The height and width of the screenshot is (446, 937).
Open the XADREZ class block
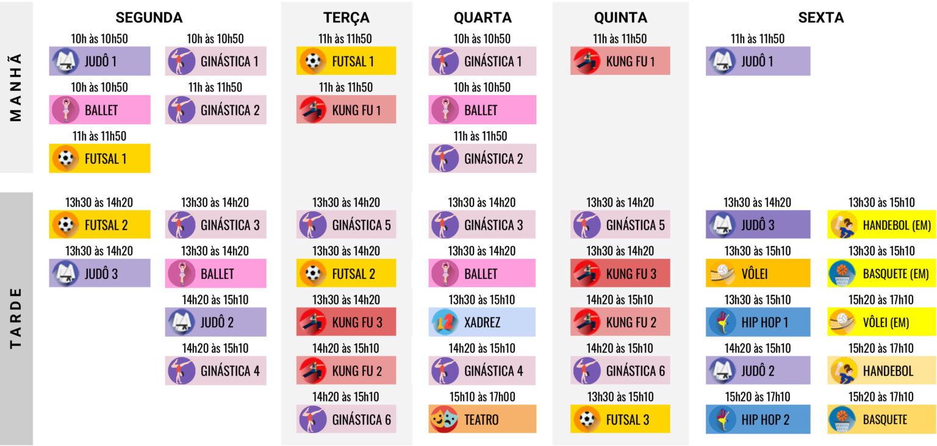pos(482,322)
